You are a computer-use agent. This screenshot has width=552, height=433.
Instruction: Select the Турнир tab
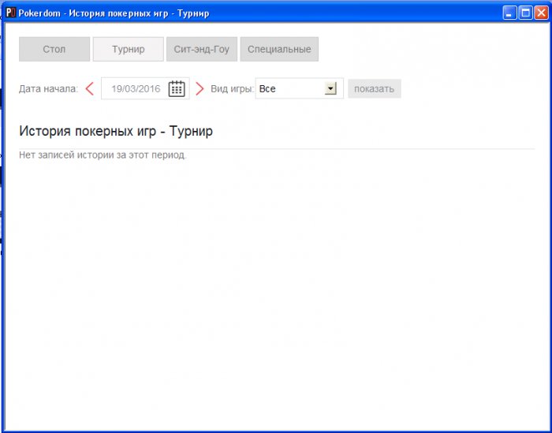click(128, 49)
